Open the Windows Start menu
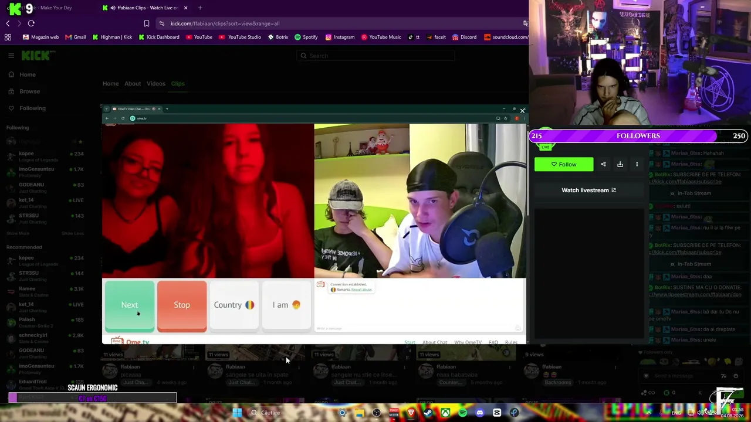The height and width of the screenshot is (422, 751). 237,413
